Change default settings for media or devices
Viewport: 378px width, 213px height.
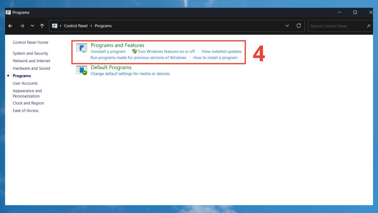click(x=130, y=74)
